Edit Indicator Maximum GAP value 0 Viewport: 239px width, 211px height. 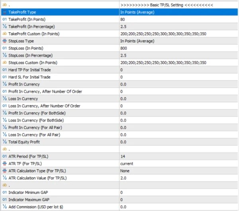click(178, 199)
